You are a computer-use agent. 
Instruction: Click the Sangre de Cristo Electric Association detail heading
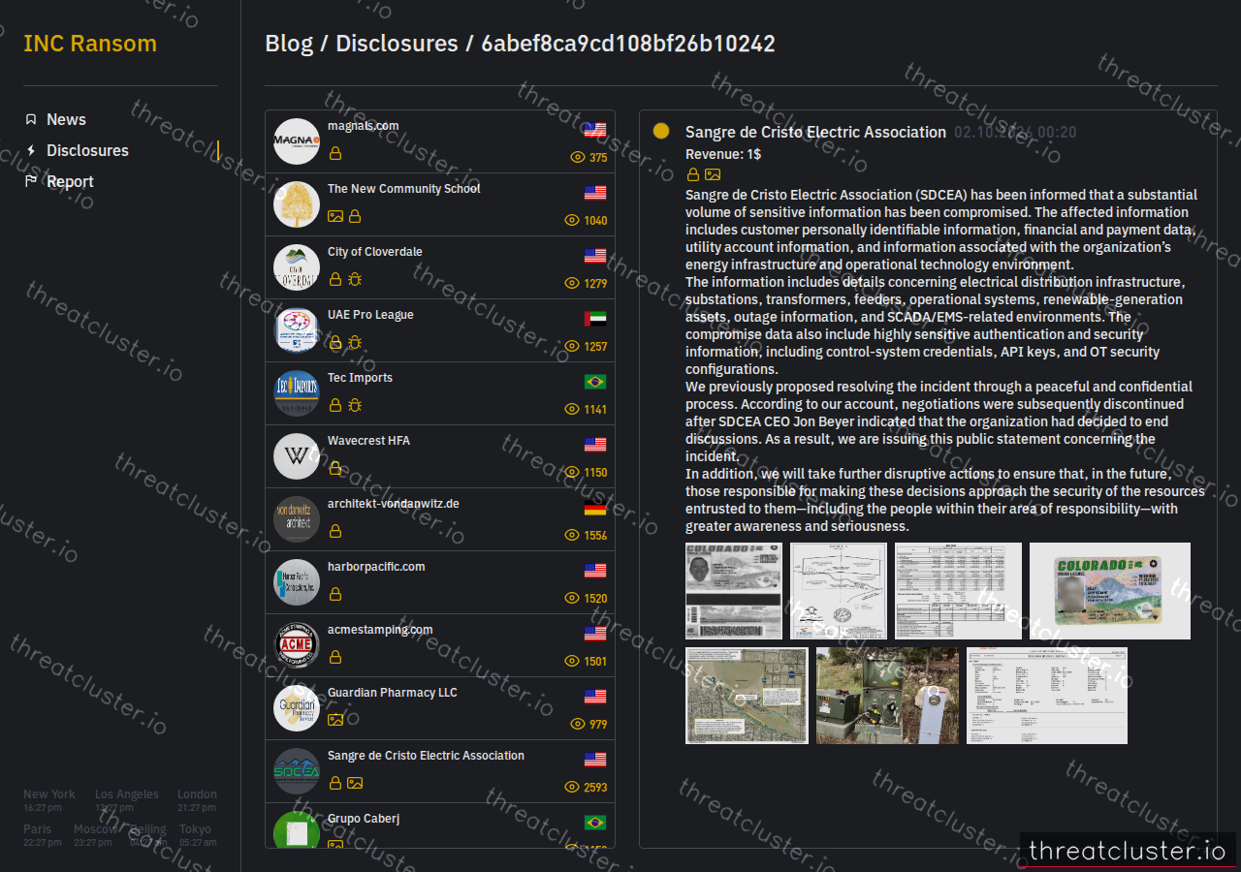[x=815, y=132]
